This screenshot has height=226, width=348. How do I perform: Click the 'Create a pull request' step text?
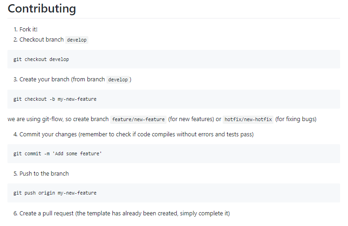pyautogui.click(x=49, y=213)
